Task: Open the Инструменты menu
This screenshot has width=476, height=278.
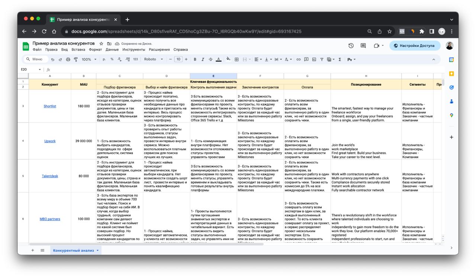Action: pyautogui.click(x=134, y=49)
